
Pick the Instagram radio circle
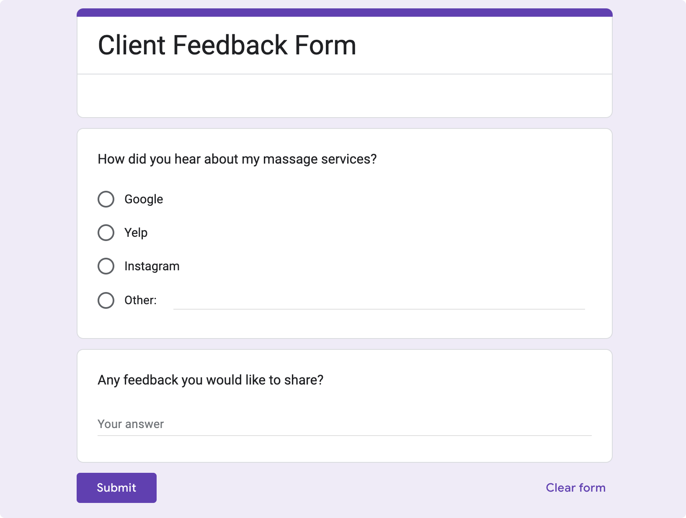[x=106, y=266]
